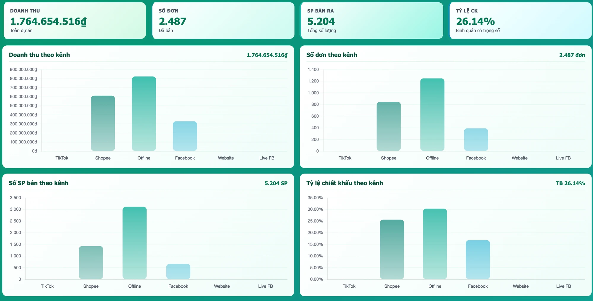The image size is (593, 301).
Task: Click the '1.400' axis label in orders chart
Action: click(x=313, y=70)
